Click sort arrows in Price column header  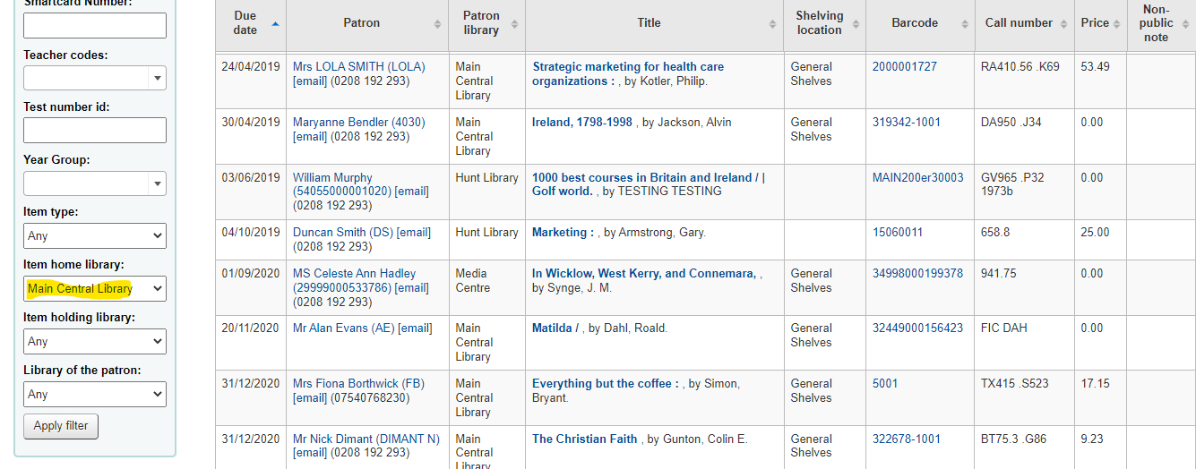(1117, 23)
